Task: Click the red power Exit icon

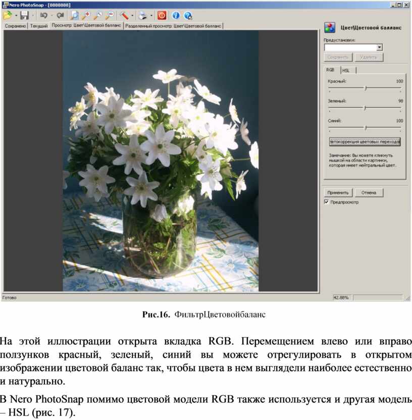Action: coord(162,16)
